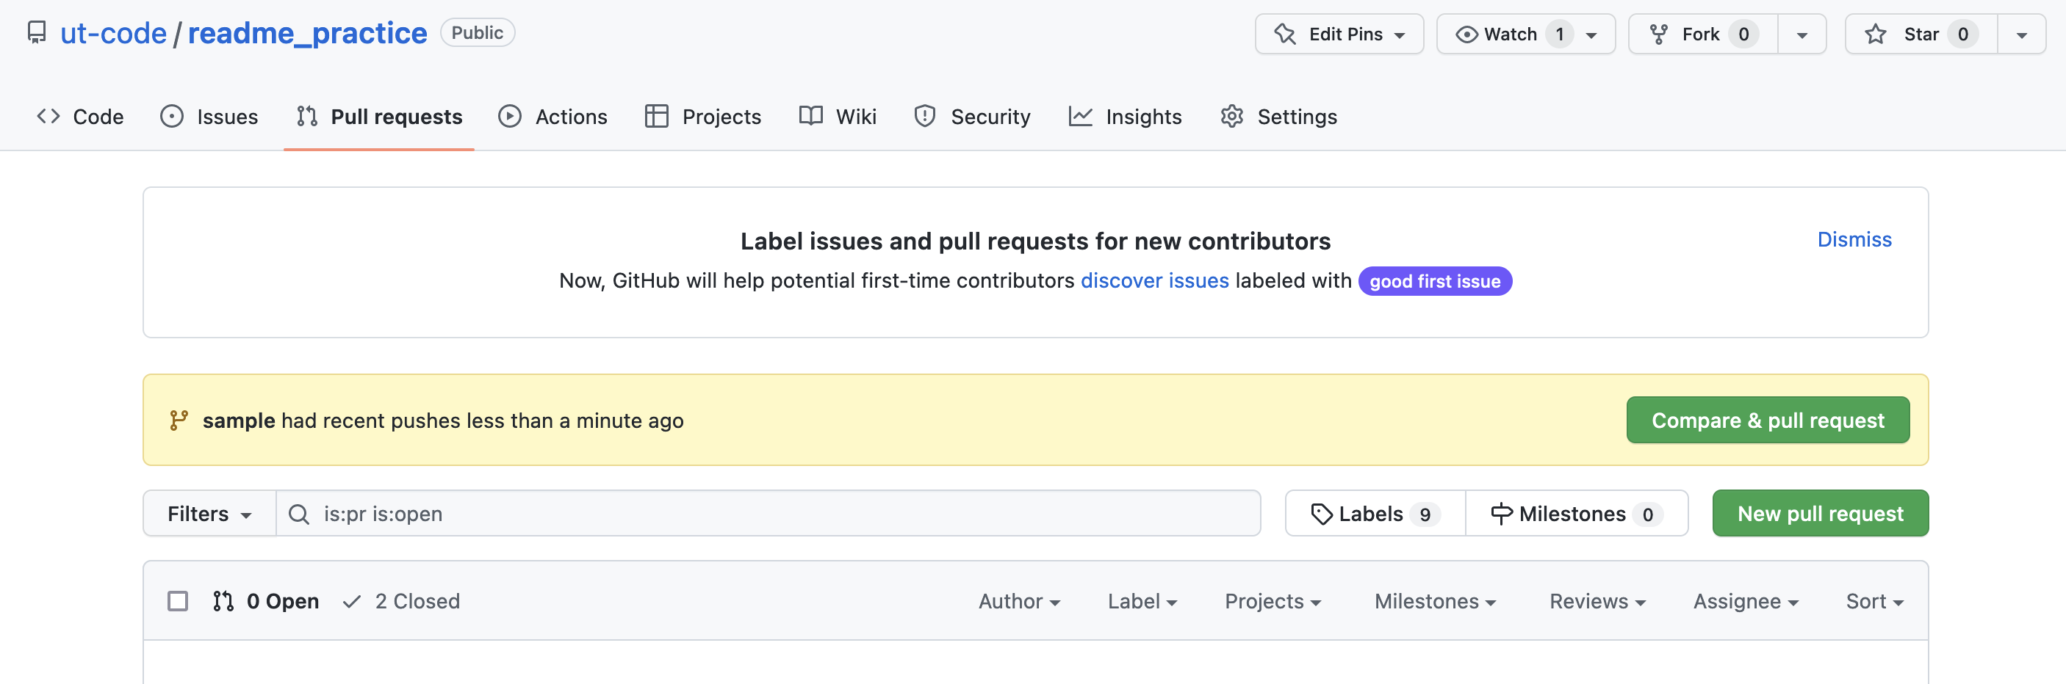Click the pull request icon next to 0 Open
The width and height of the screenshot is (2066, 684).
(223, 601)
